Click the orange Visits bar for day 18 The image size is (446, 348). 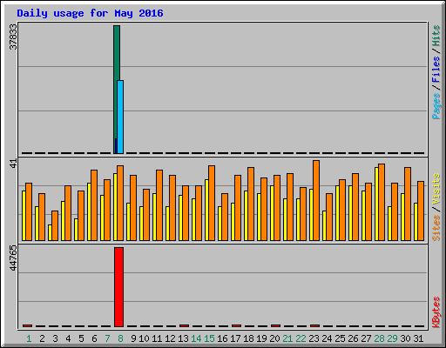click(x=251, y=204)
